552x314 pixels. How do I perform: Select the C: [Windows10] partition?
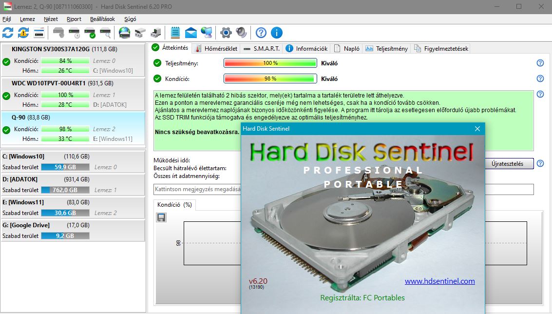tap(73, 161)
